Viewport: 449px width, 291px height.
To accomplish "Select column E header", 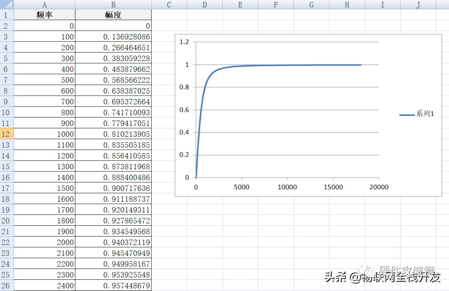I will 240,5.
